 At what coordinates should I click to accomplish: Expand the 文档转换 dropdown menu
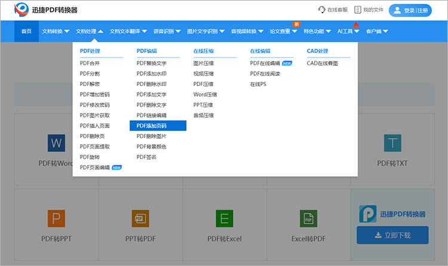click(56, 31)
